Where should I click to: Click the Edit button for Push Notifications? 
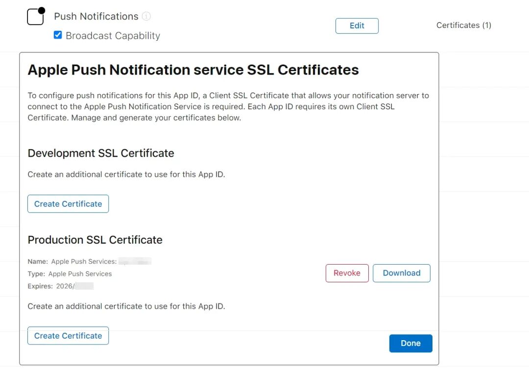[x=357, y=25]
